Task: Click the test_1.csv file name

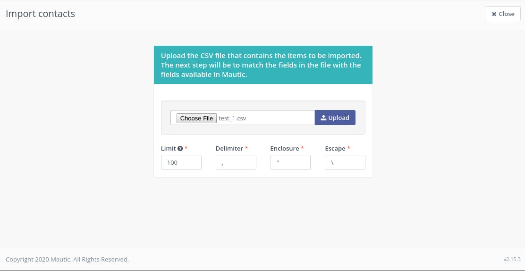Action: click(232, 118)
